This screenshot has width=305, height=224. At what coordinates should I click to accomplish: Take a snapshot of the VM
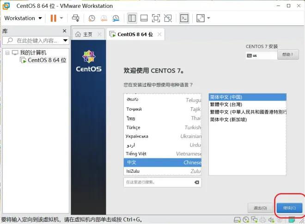tap(91, 18)
